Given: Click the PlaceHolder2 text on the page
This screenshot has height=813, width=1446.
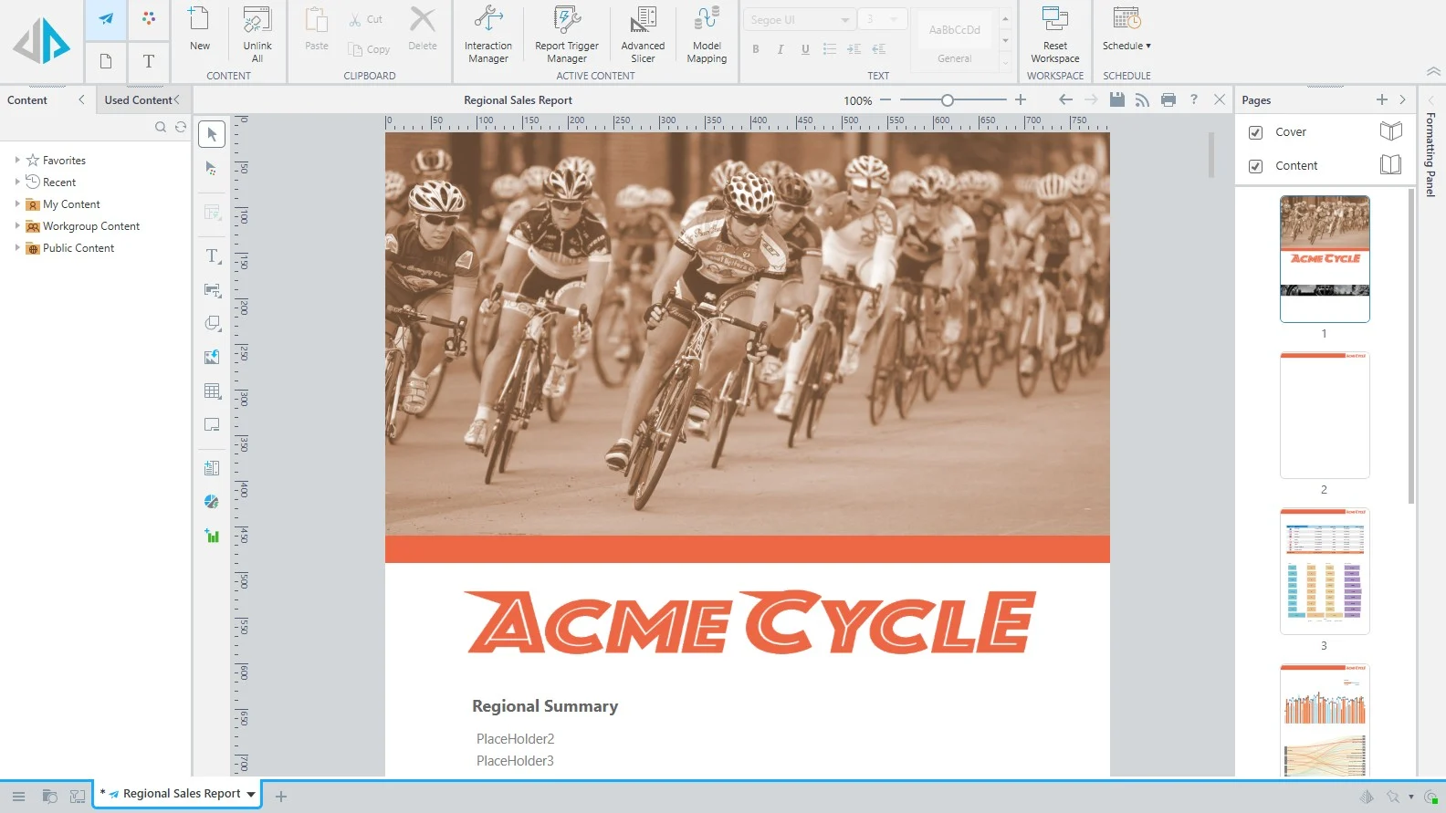Looking at the screenshot, I should coord(515,739).
